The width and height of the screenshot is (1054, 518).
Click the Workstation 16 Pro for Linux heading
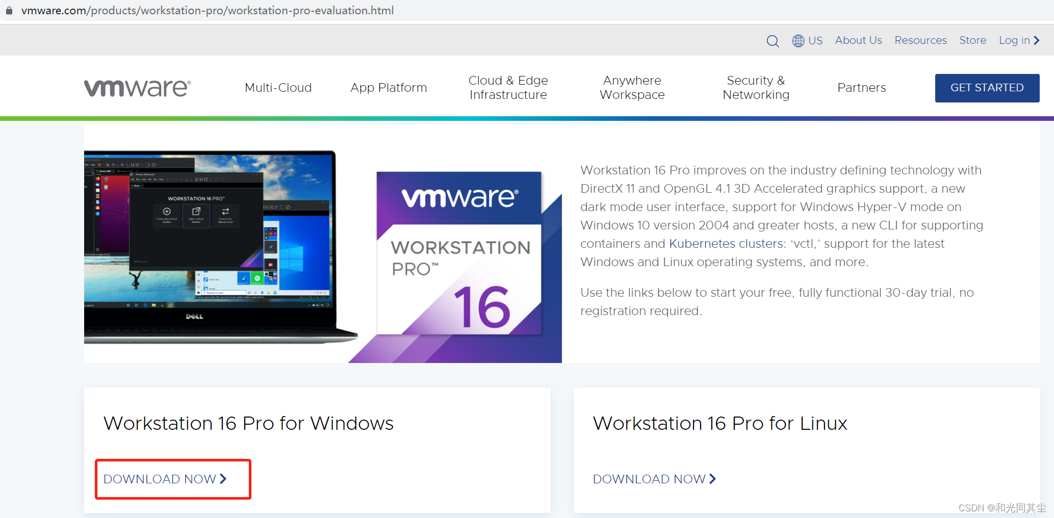[x=720, y=423]
